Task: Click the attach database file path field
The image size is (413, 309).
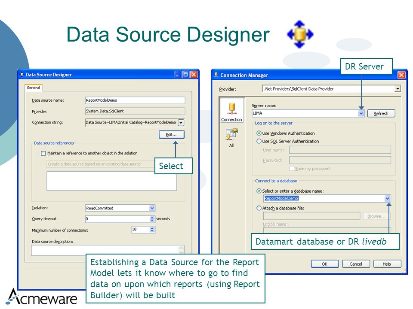Action: click(x=311, y=216)
